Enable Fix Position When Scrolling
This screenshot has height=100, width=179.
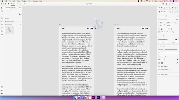(159, 32)
